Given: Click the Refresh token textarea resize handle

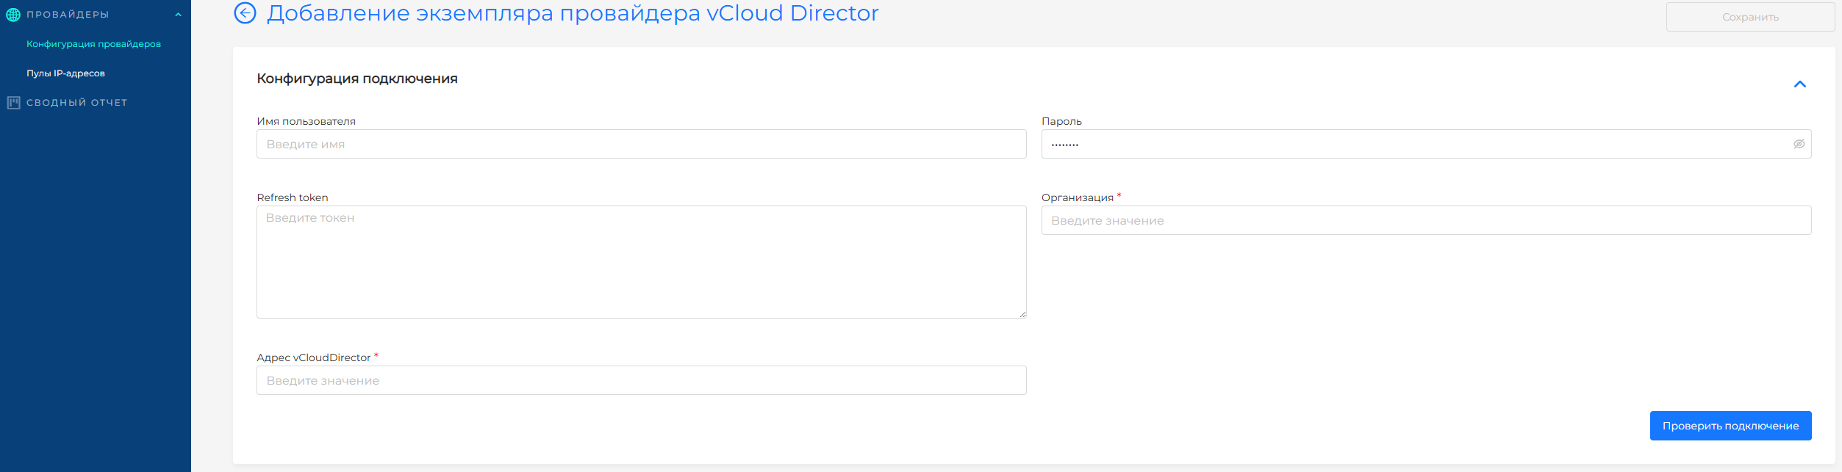Looking at the screenshot, I should (x=1022, y=314).
